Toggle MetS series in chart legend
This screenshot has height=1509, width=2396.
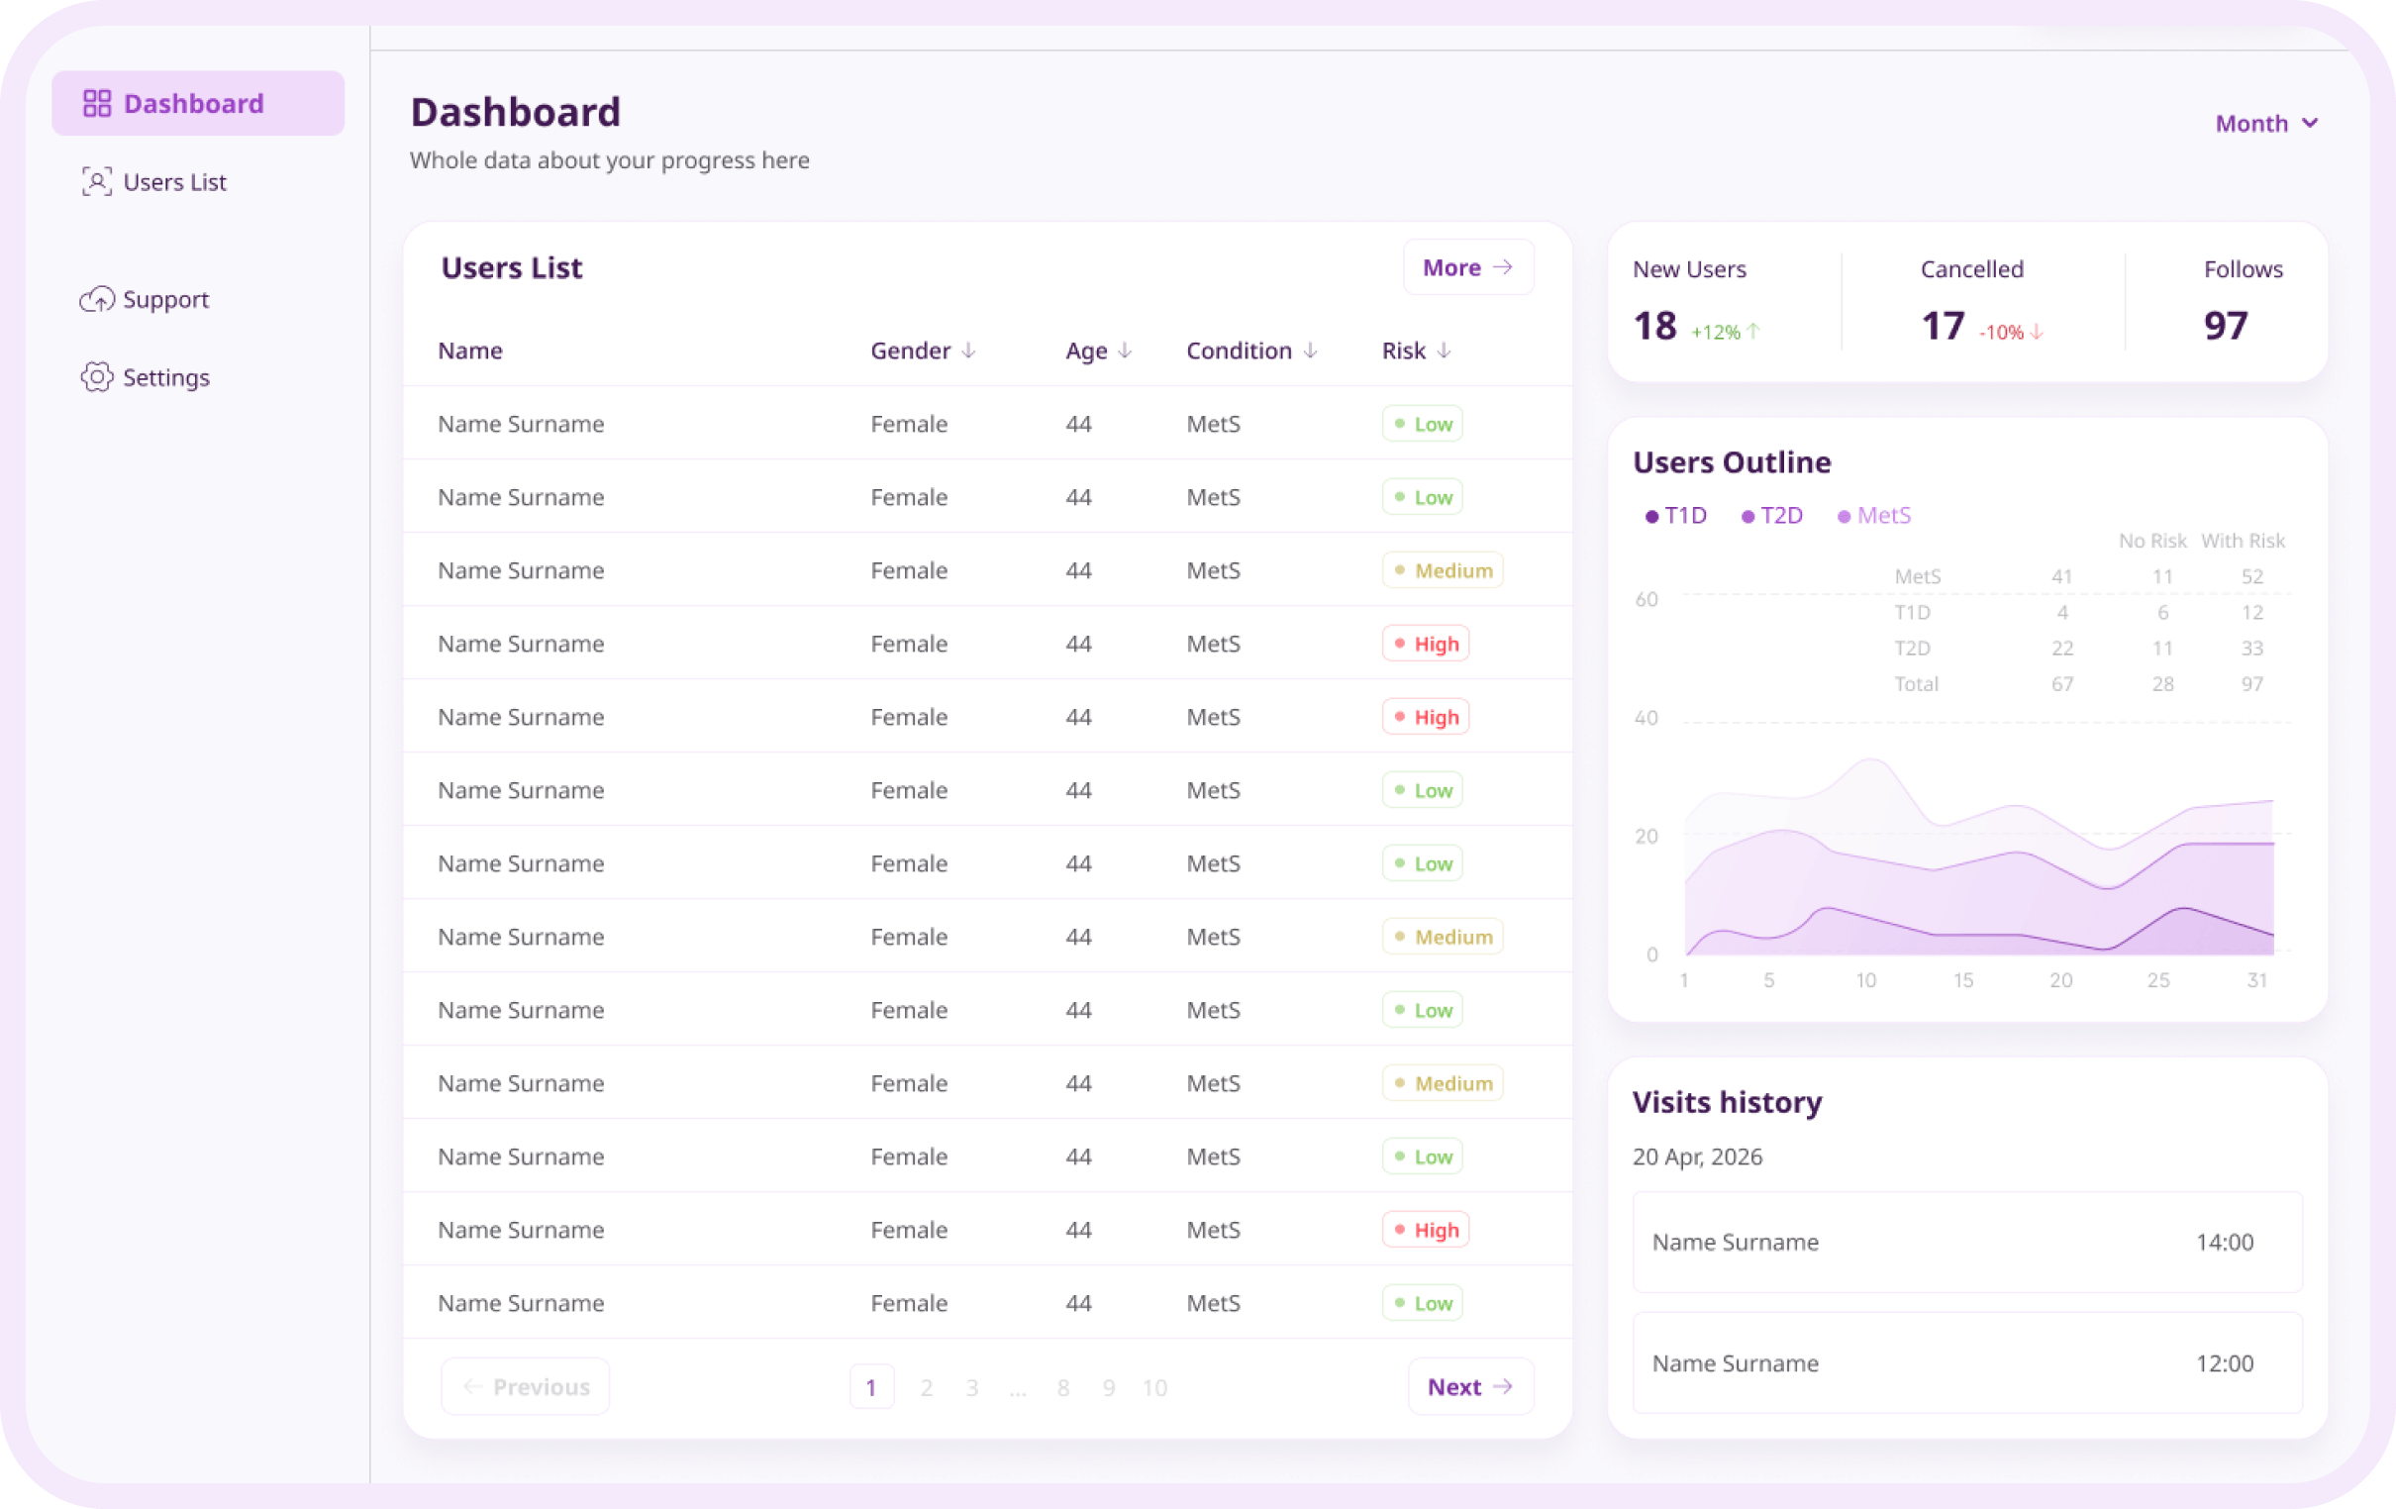pyautogui.click(x=1874, y=516)
